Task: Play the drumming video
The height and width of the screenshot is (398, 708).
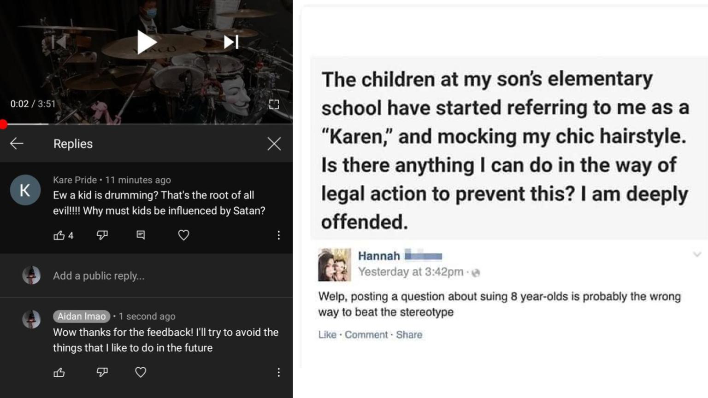Action: [x=146, y=41]
